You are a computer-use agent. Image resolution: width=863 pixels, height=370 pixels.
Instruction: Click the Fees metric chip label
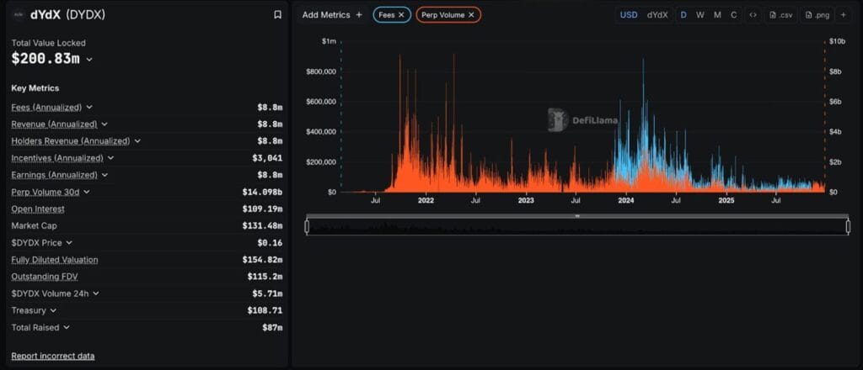coord(386,15)
